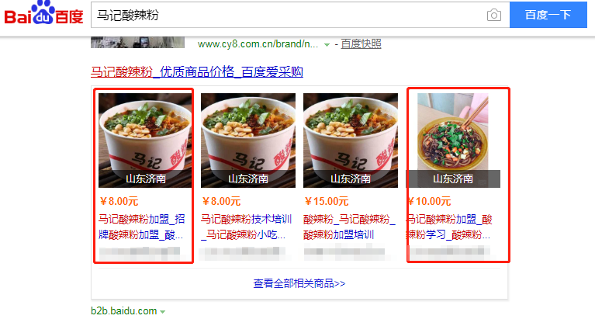The height and width of the screenshot is (319, 595).
Task: Expand the b2b.baidu.com dropdown arrow
Action: [162, 311]
